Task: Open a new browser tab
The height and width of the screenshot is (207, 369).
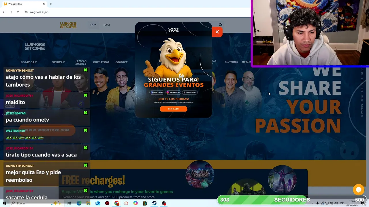Action: pos(51,4)
